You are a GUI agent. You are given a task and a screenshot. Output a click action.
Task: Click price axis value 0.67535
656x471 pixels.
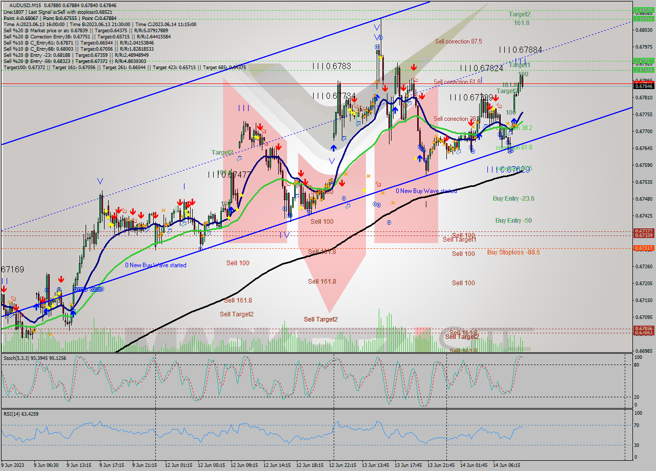pos(644,182)
